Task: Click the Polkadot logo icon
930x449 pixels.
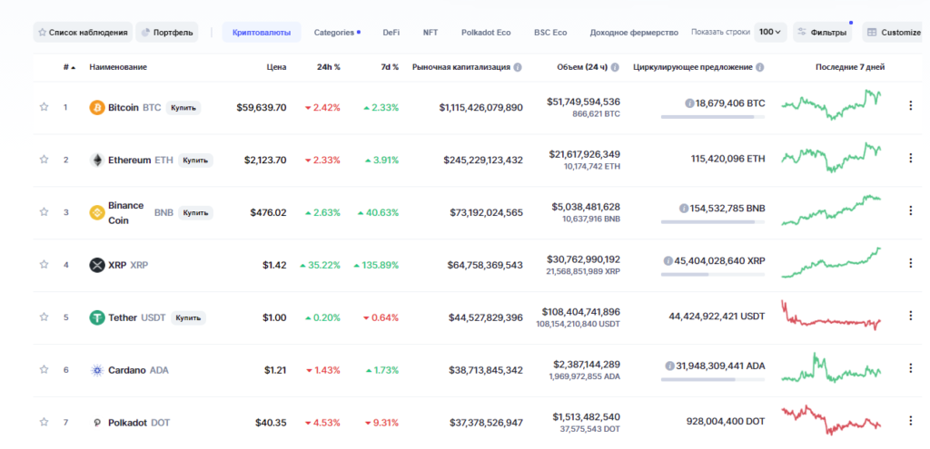Action: (96, 423)
